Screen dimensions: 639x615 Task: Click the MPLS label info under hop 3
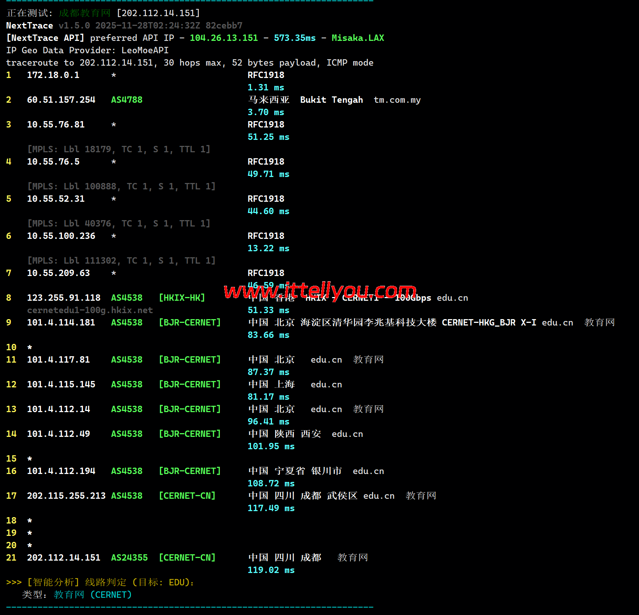click(119, 149)
